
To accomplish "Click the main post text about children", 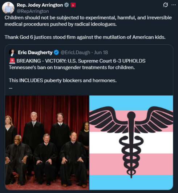I will click(x=88, y=21).
